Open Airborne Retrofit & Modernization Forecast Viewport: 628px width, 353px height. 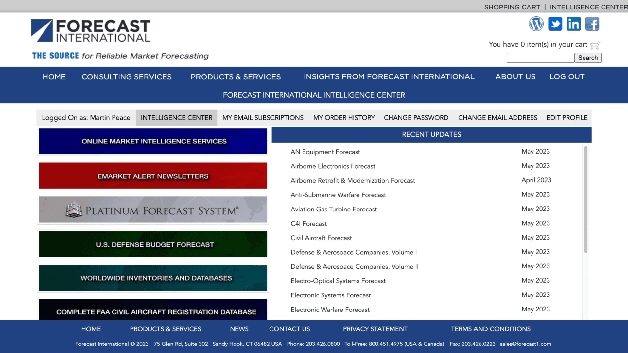tap(353, 181)
